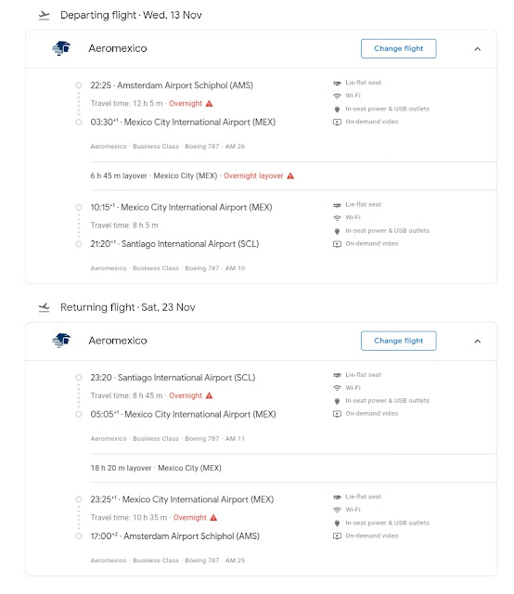Image resolution: width=514 pixels, height=594 pixels.
Task: Click the Lie-flat seat icon for flight AM 10
Action: 337,205
